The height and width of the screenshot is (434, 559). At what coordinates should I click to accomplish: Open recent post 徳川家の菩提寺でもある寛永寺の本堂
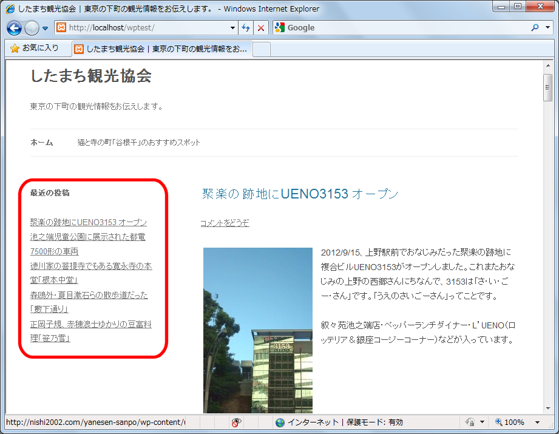91,273
